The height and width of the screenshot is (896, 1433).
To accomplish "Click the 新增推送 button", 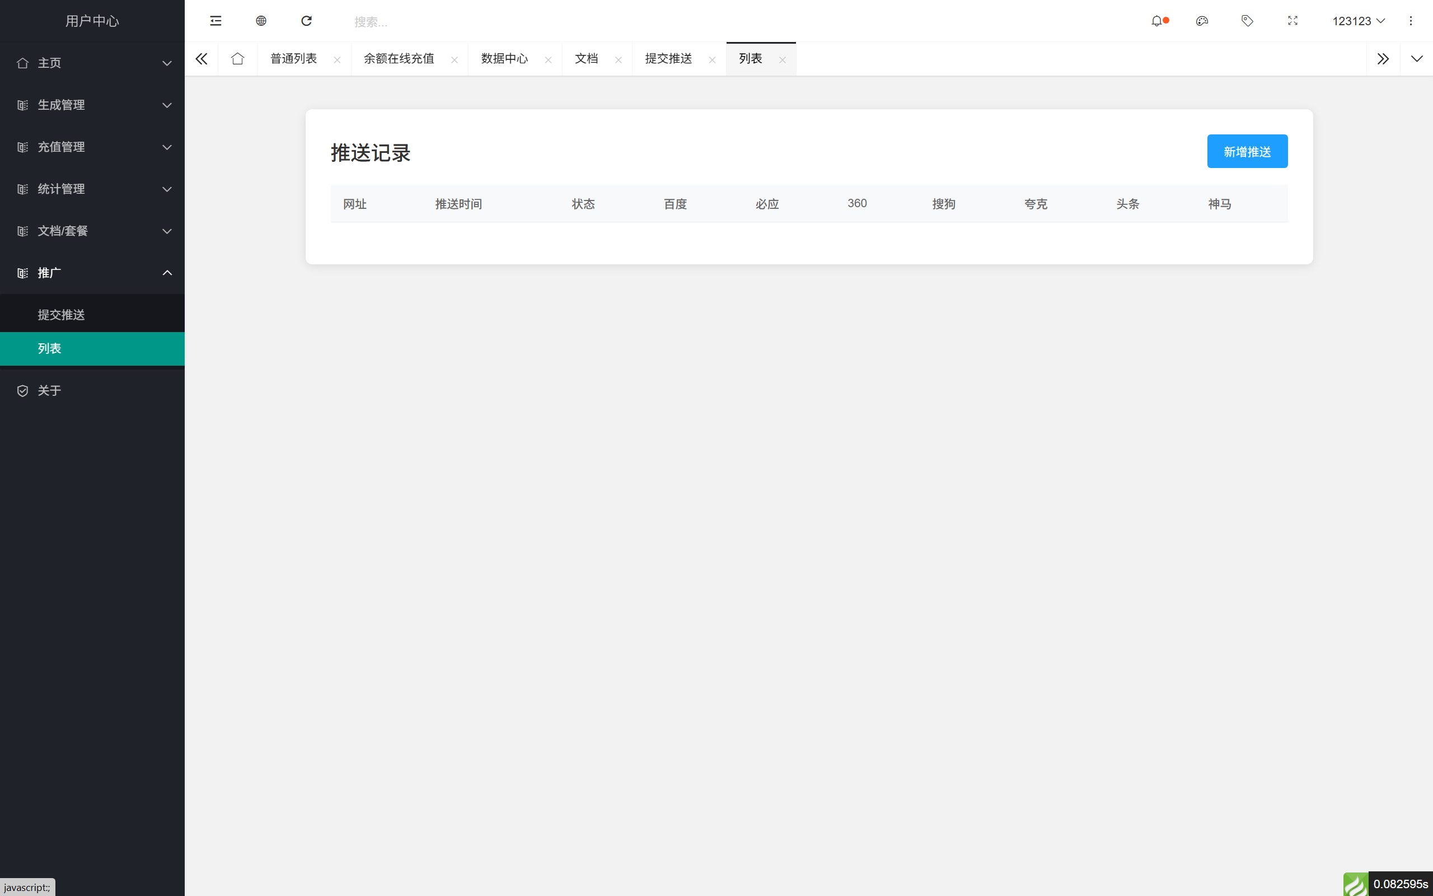I will click(1247, 151).
